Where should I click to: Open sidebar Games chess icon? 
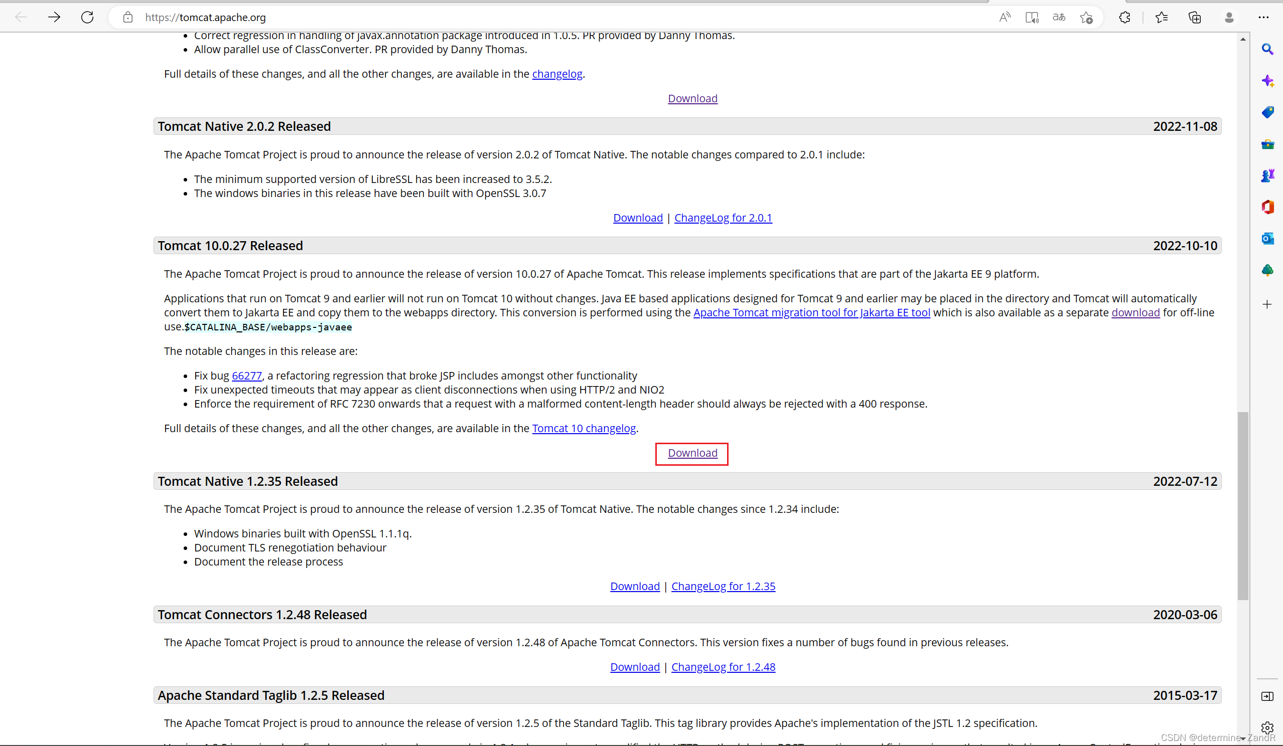1268,176
